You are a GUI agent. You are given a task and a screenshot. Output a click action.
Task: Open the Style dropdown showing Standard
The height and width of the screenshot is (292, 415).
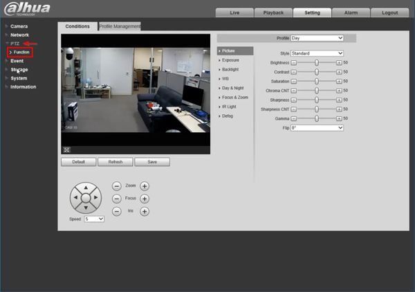pyautogui.click(x=317, y=53)
